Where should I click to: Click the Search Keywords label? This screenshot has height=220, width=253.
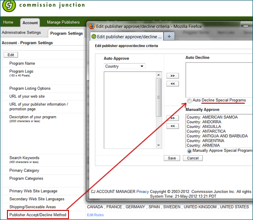(x=24, y=158)
